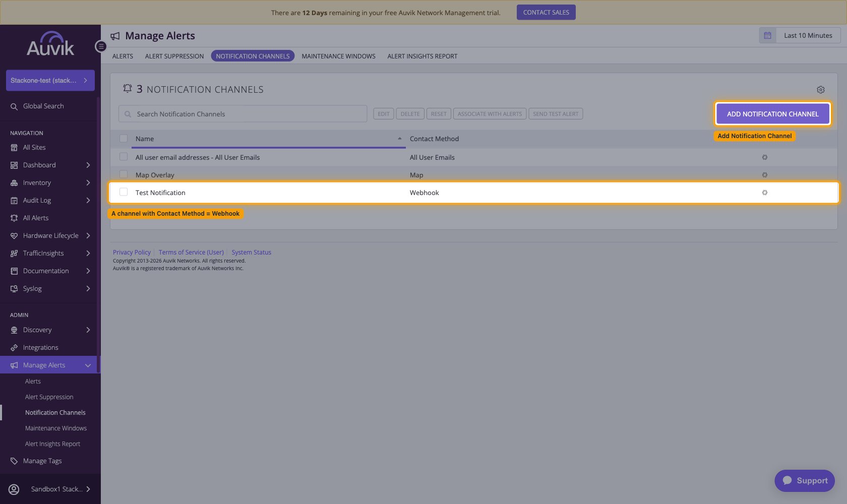Check the Test Notification row checkbox
The image size is (847, 504).
pos(124,192)
